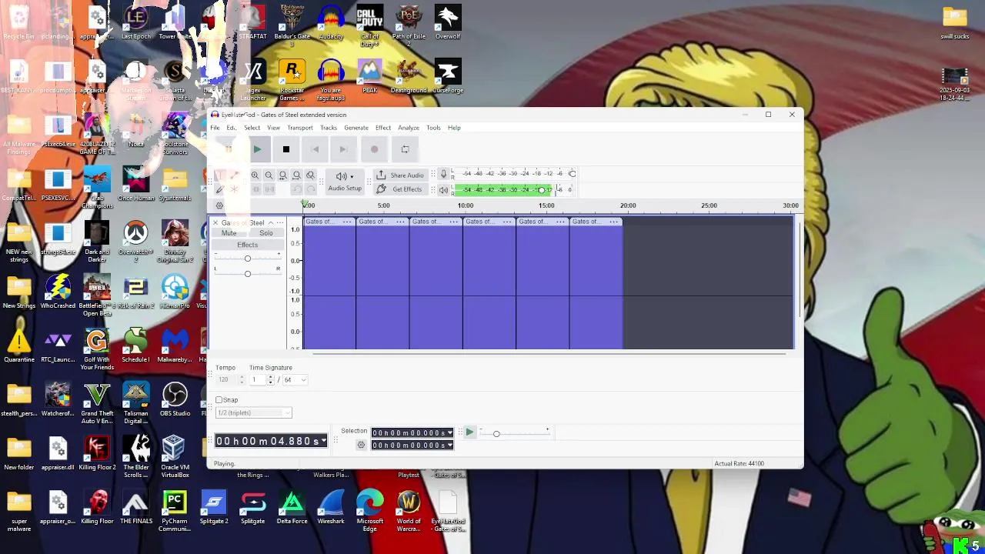
Task: Open the Audio Setup dropdown
Action: 344,182
